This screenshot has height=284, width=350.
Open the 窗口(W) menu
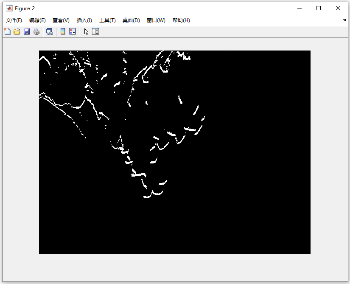pos(156,20)
